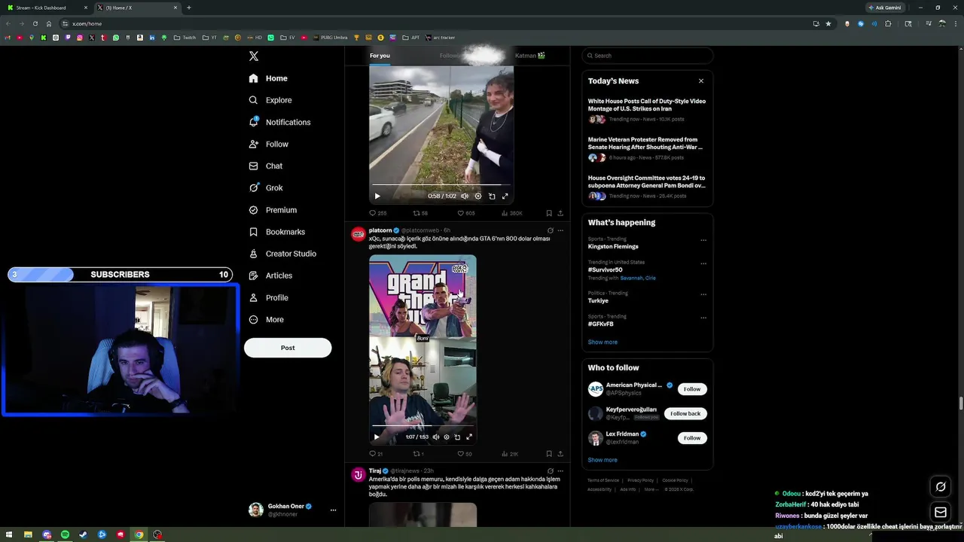The image size is (964, 542).
Task: View analytics showing 380K views
Action: [511, 213]
